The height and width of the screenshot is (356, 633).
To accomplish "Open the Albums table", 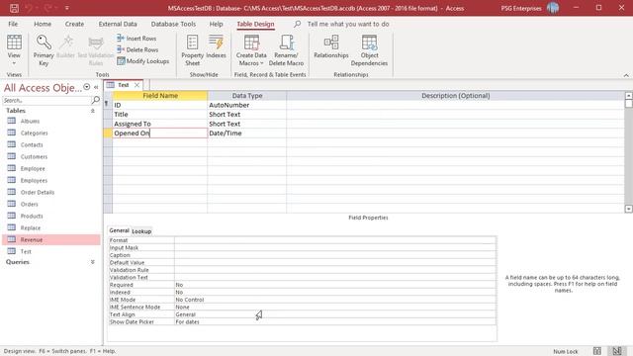I will (x=30, y=121).
